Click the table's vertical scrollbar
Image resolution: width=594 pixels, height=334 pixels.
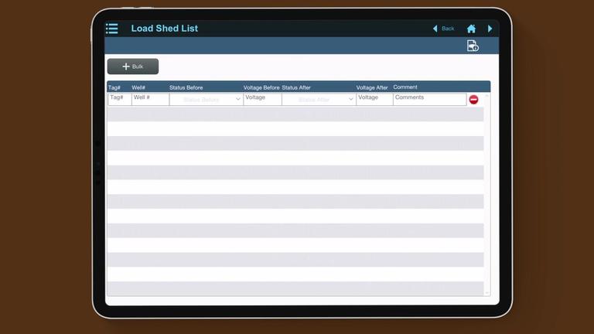(487, 194)
